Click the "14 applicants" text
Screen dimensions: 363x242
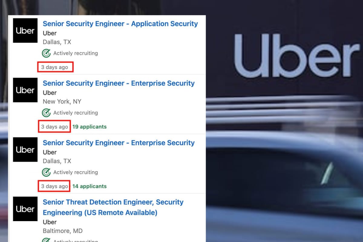(89, 186)
